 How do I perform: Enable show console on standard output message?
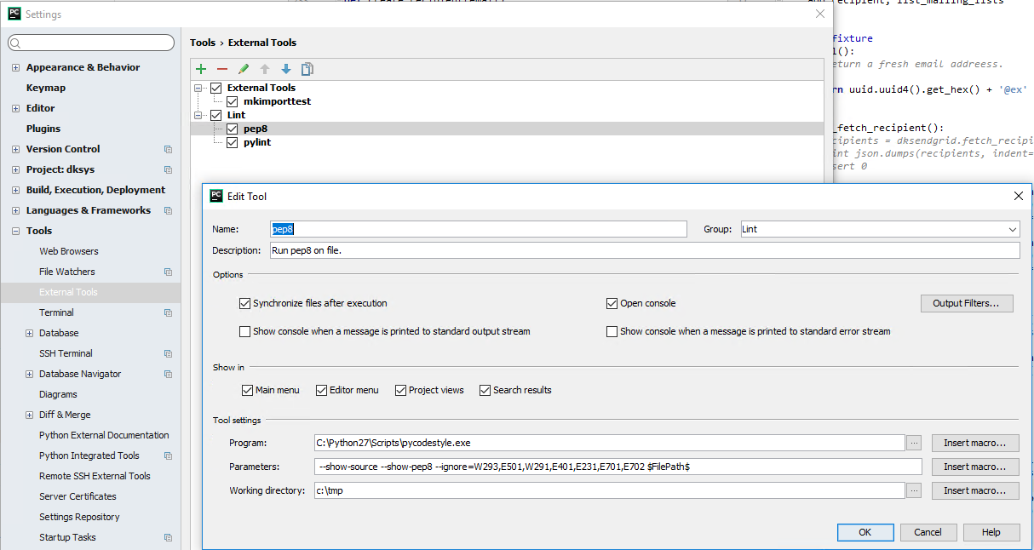pyautogui.click(x=245, y=331)
